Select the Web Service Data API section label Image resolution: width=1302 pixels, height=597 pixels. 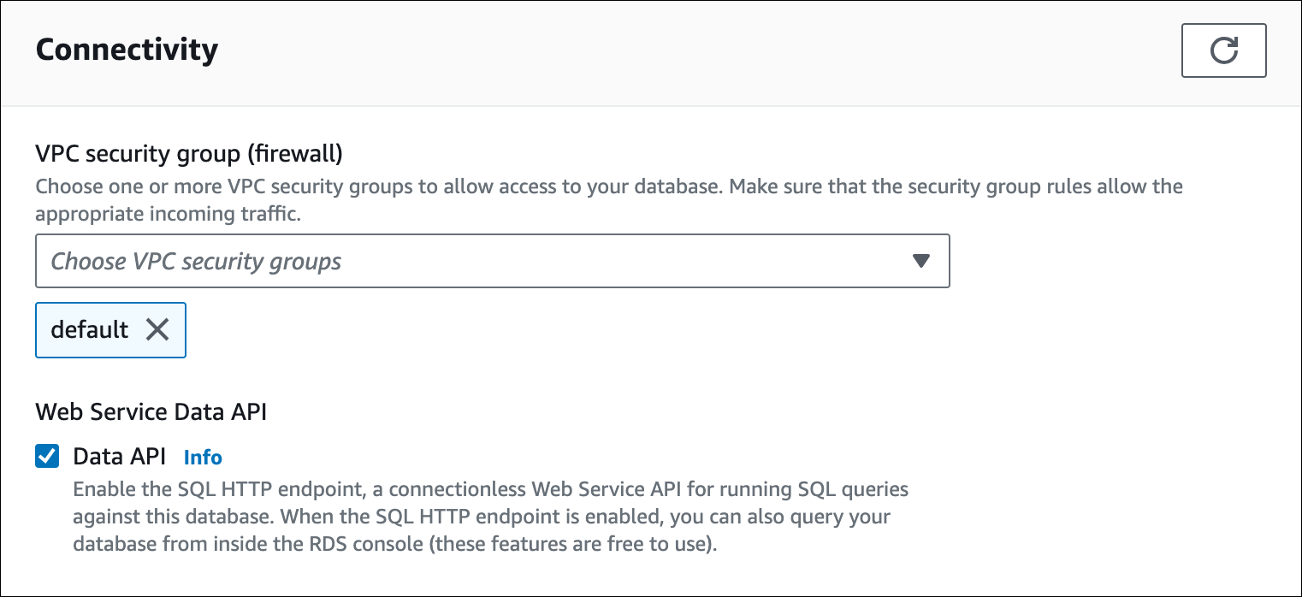coord(151,411)
